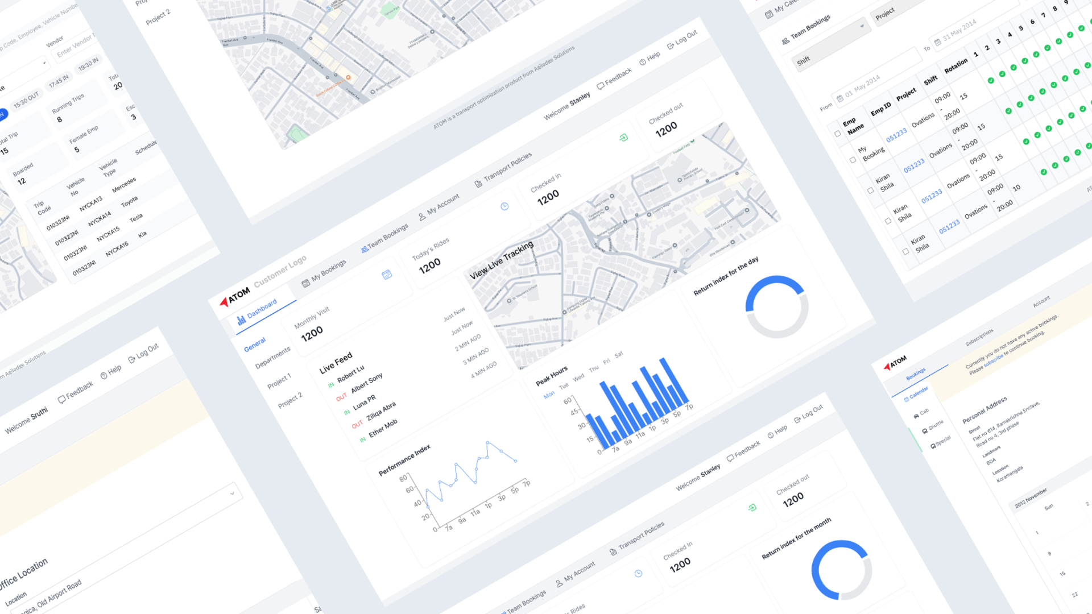Click the bar-chart icon on the Dashboard tab

click(241, 320)
